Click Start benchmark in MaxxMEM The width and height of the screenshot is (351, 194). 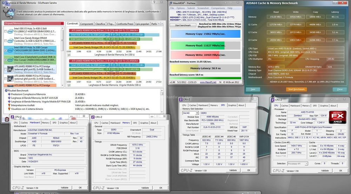point(183,25)
